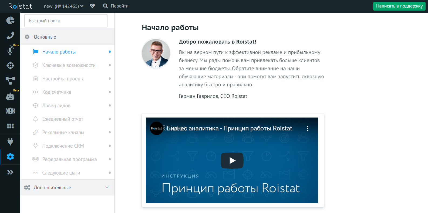Click the microphone Beta icon
The image size is (428, 213).
10,50
